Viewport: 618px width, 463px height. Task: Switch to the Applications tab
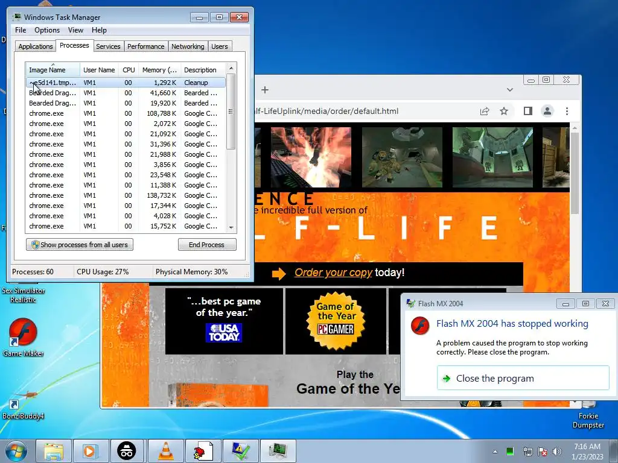[x=36, y=46]
